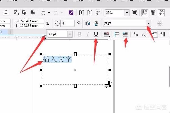
Task: Click the selected text 插入文字
Action: coord(57,59)
